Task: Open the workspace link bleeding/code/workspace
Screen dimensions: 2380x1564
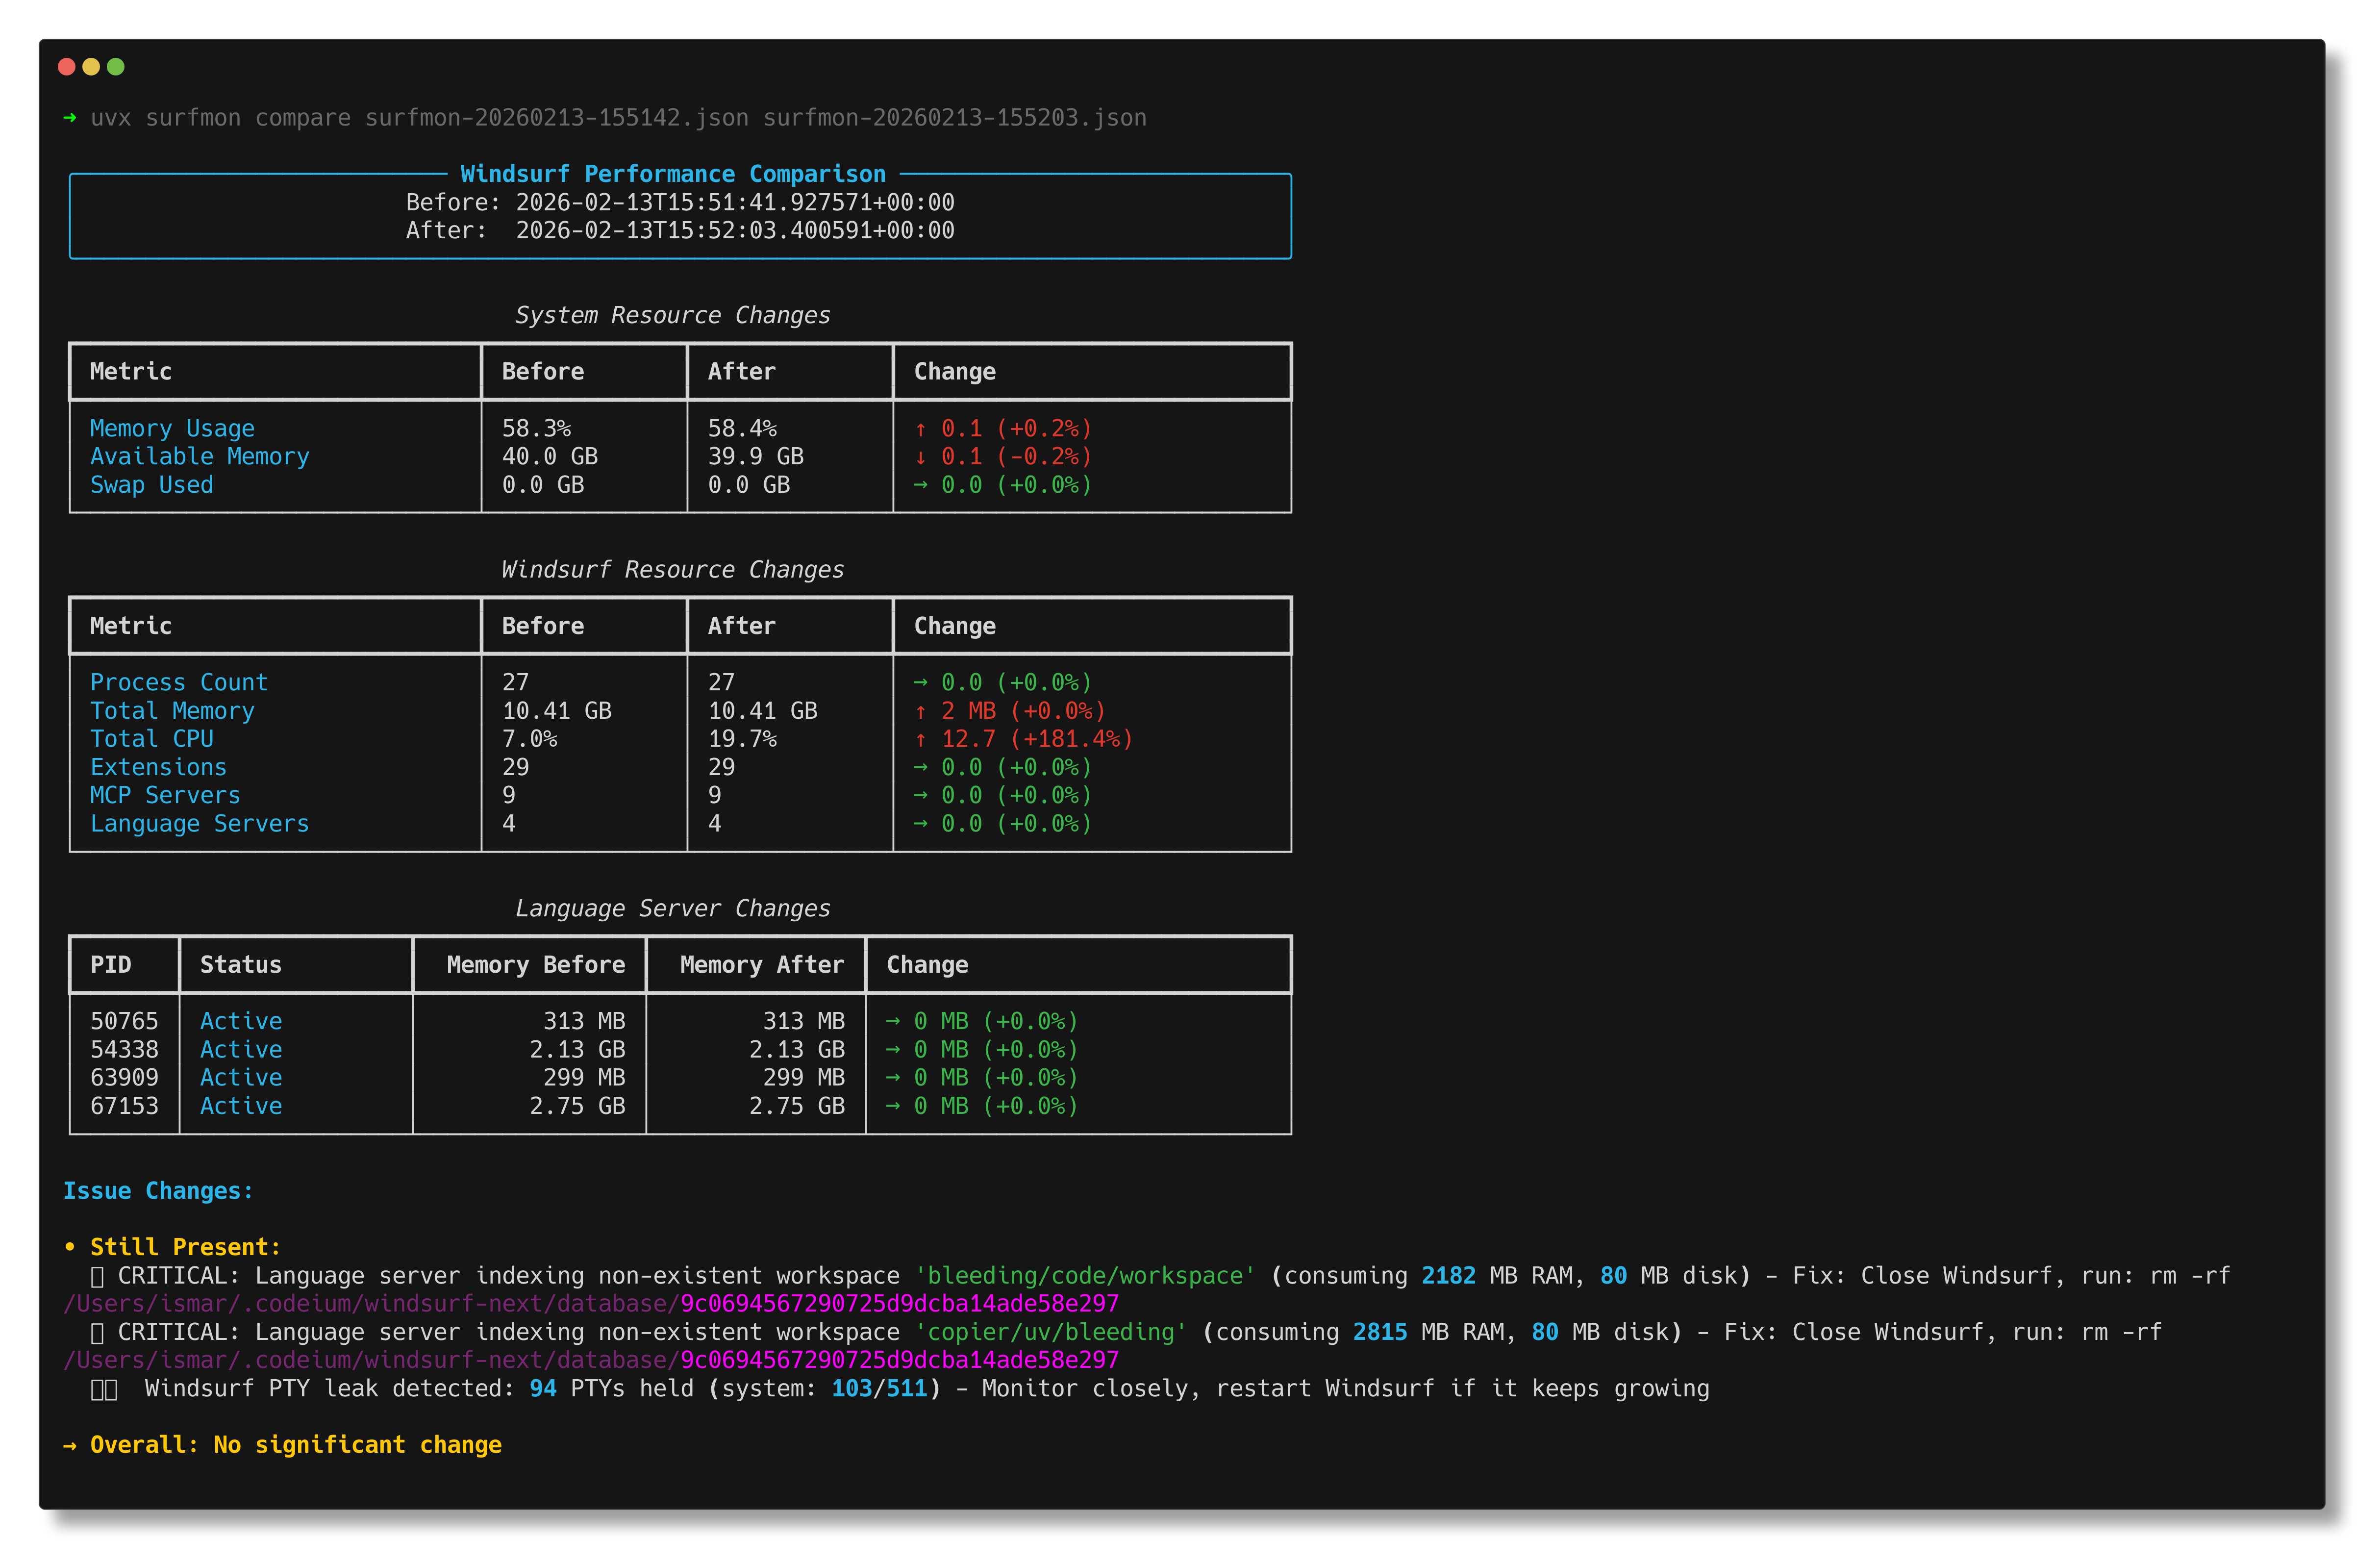Action: coord(1082,1275)
